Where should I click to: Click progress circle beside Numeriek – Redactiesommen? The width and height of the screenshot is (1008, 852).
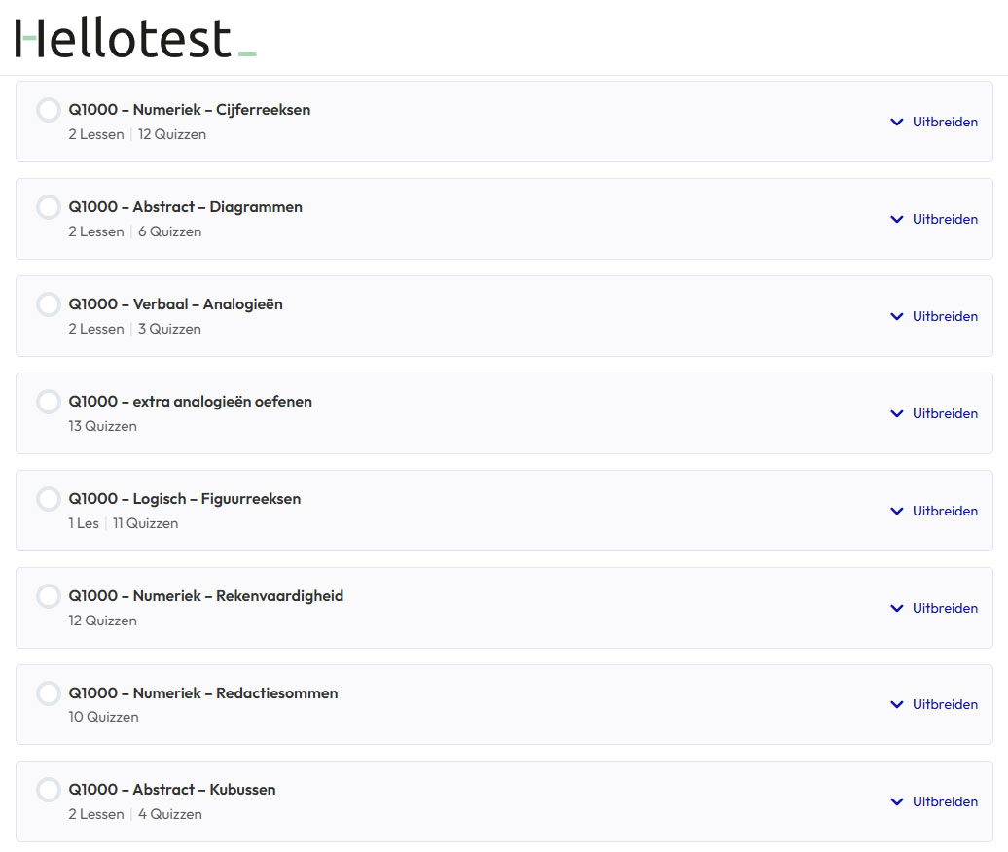click(x=49, y=693)
